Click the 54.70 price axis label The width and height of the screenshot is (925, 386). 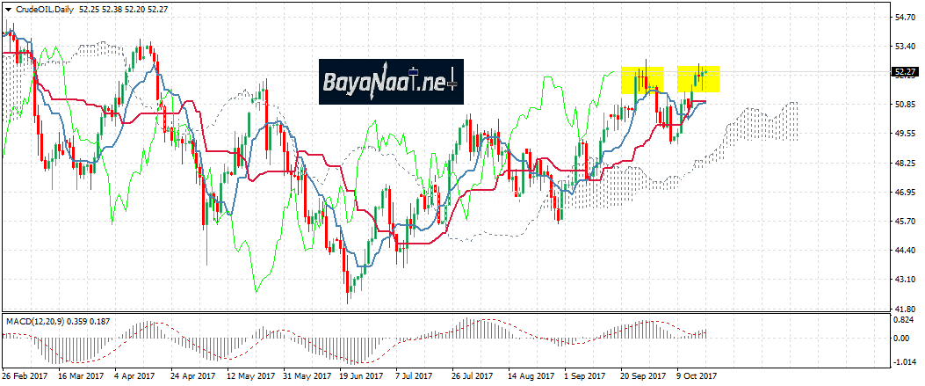903,18
